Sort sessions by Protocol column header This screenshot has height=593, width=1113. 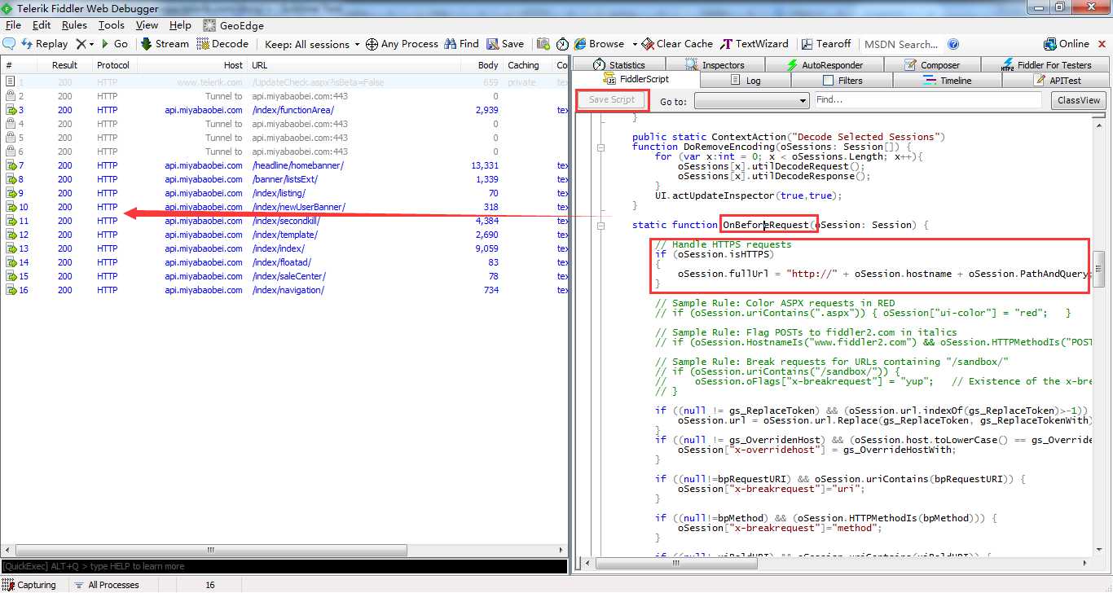113,65
